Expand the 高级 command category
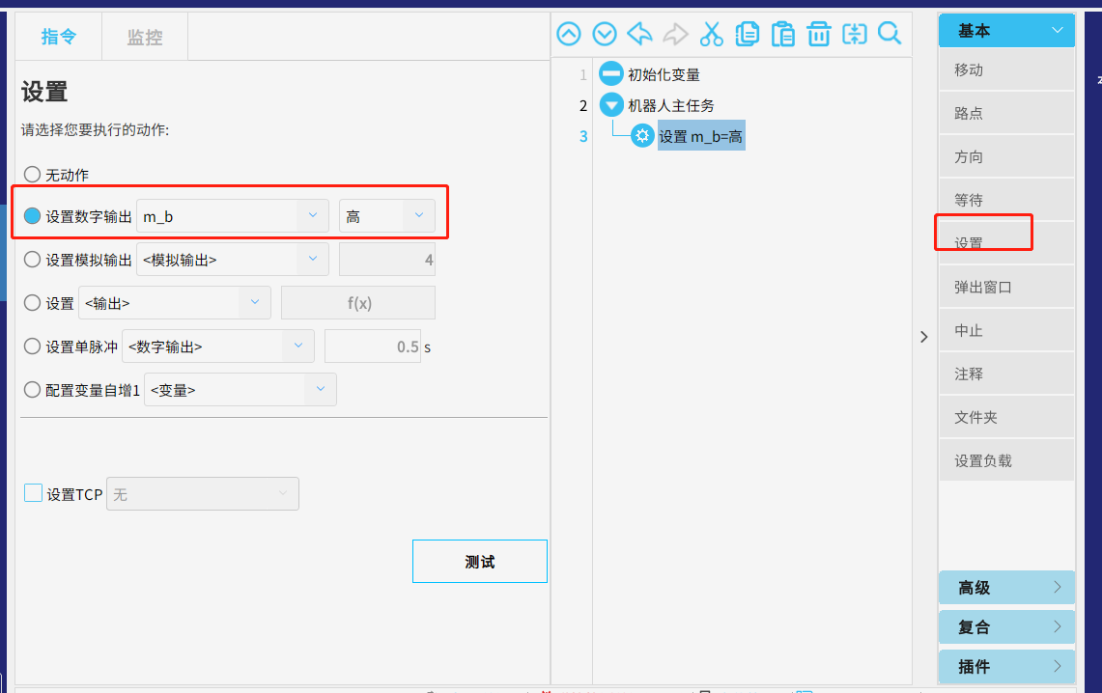This screenshot has height=693, width=1102. [x=1006, y=588]
